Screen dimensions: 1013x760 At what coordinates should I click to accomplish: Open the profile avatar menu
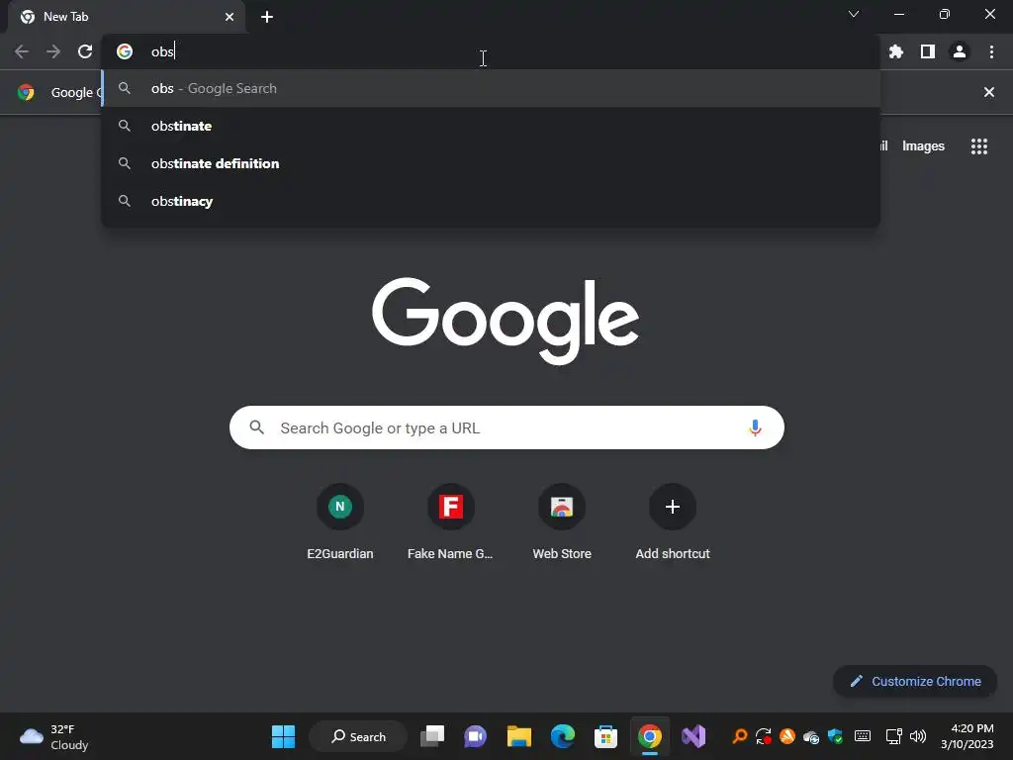[960, 51]
